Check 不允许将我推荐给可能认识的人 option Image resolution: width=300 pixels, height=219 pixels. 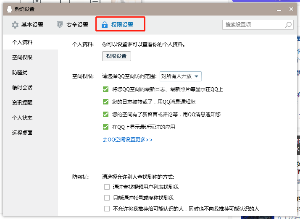click(x=107, y=209)
